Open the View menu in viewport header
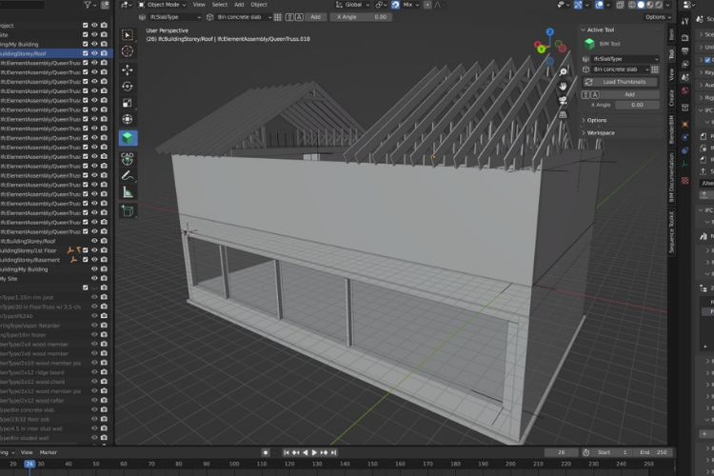The image size is (714, 476). click(x=199, y=5)
